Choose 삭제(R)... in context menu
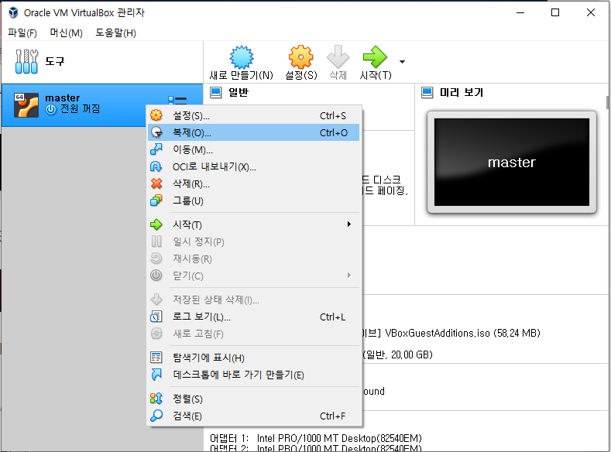 coord(254,183)
